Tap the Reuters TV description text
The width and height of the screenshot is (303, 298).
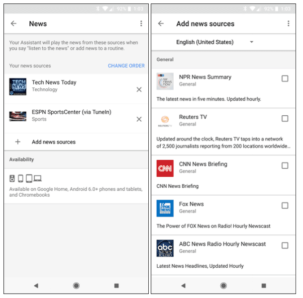click(223, 143)
